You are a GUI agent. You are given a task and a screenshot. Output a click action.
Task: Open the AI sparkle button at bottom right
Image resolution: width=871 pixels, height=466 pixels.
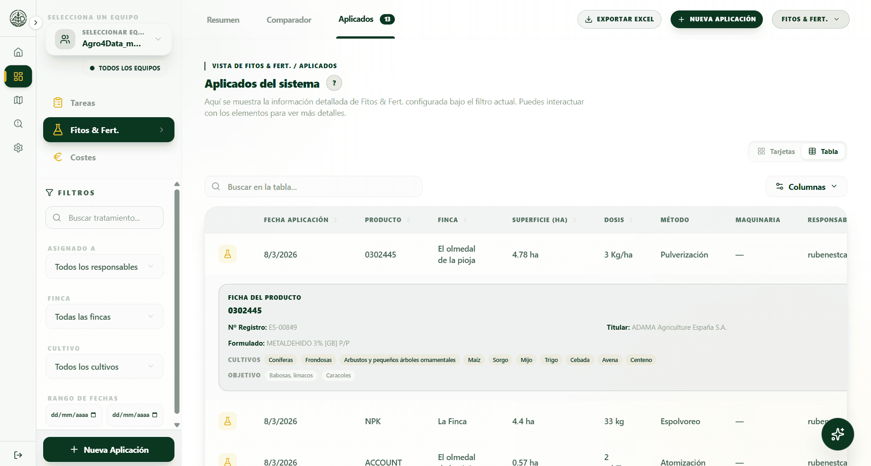[837, 434]
